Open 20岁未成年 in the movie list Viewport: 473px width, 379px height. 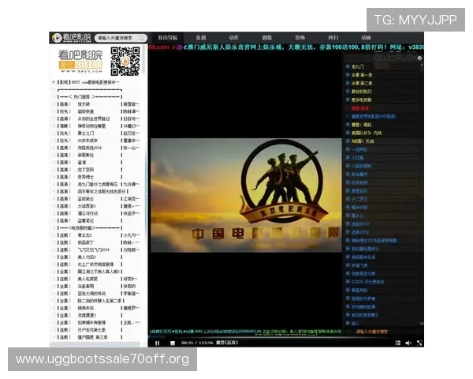[x=88, y=141]
